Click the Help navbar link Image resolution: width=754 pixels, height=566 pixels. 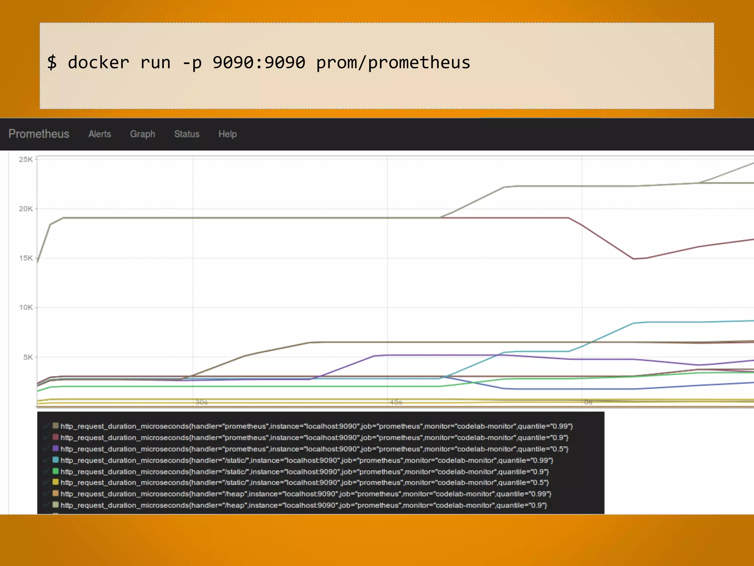click(x=227, y=134)
